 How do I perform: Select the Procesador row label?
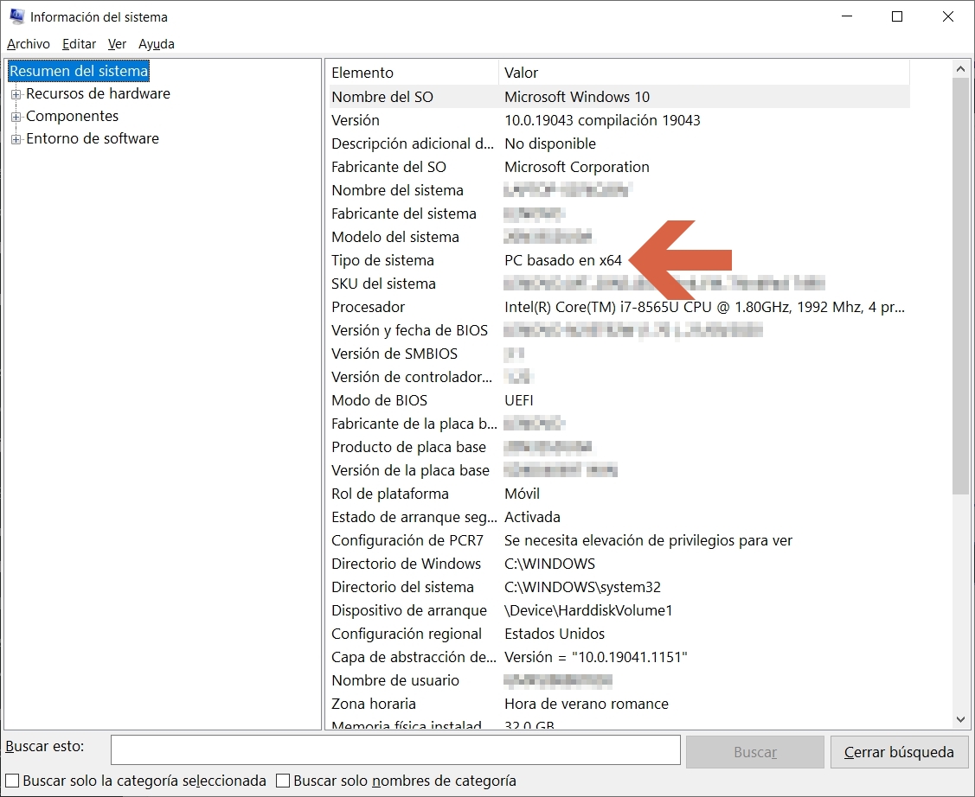tap(369, 307)
